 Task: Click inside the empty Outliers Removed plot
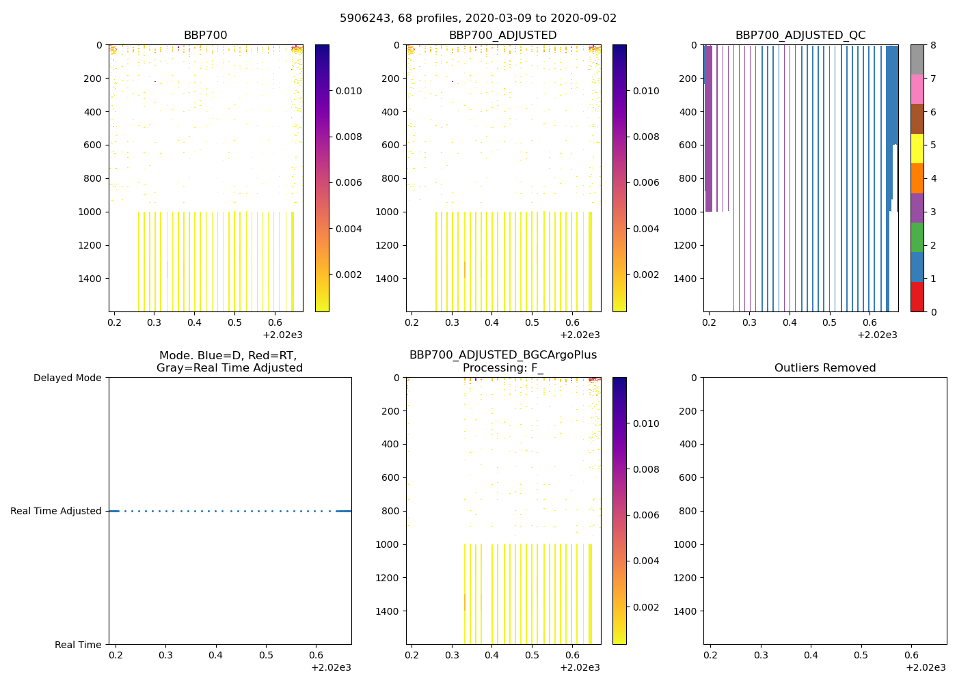pyautogui.click(x=824, y=511)
